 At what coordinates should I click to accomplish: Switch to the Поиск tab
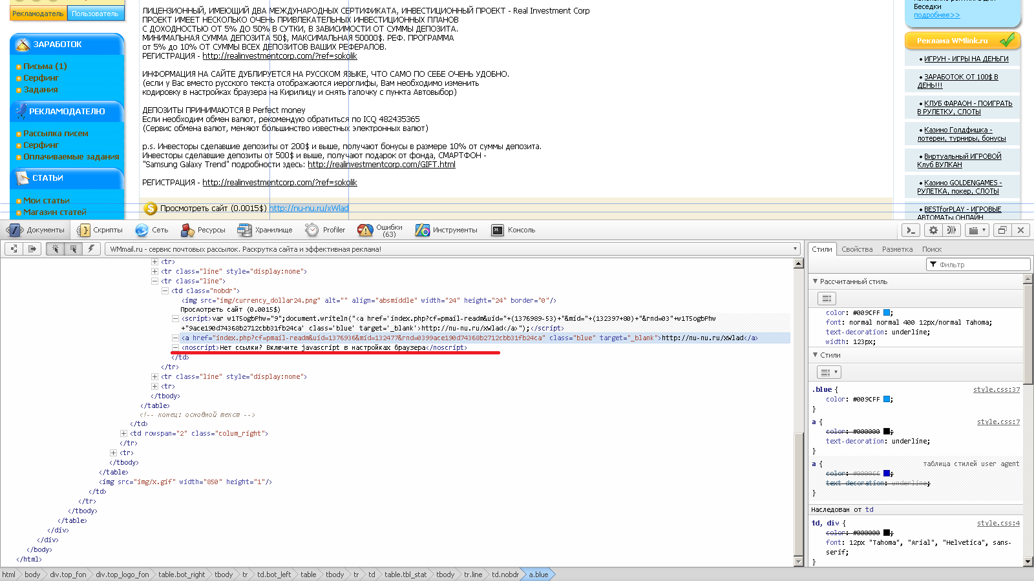tap(931, 249)
